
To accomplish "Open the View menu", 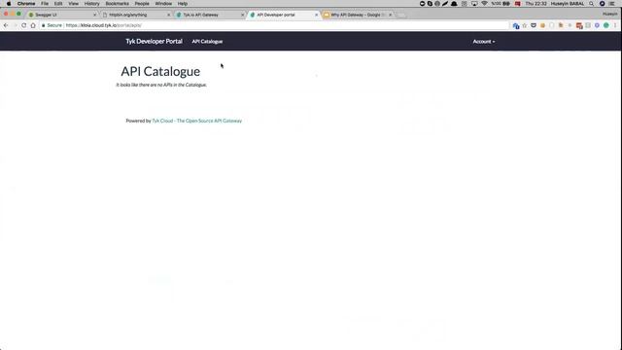I will pyautogui.click(x=74, y=4).
